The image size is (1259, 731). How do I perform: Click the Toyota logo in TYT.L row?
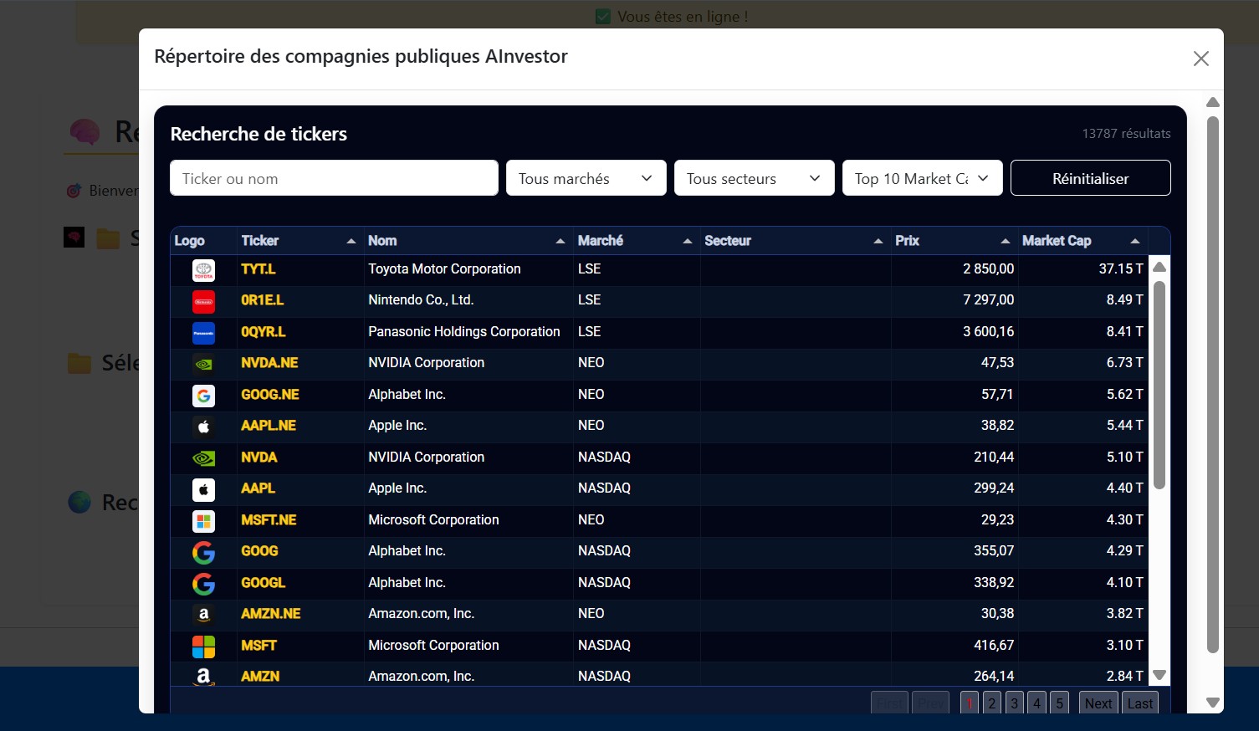pyautogui.click(x=203, y=270)
